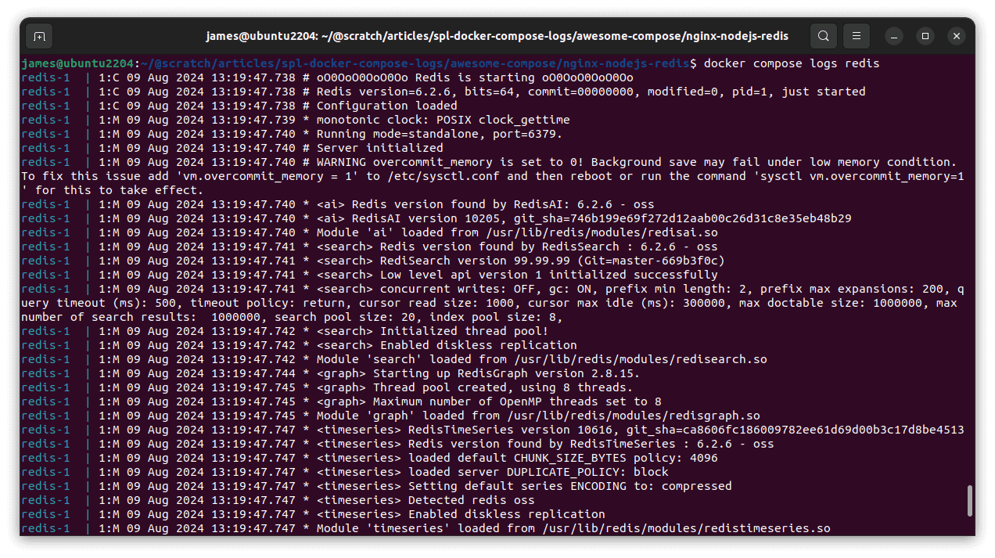Minimize the terminal window
995x558 pixels.
click(x=893, y=36)
